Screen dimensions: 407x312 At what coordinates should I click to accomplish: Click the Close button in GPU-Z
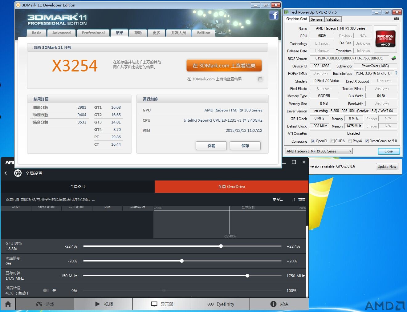point(389,151)
